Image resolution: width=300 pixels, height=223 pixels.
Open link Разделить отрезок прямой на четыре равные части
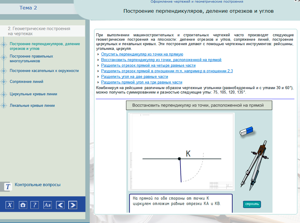pyautogui.click(x=148, y=65)
